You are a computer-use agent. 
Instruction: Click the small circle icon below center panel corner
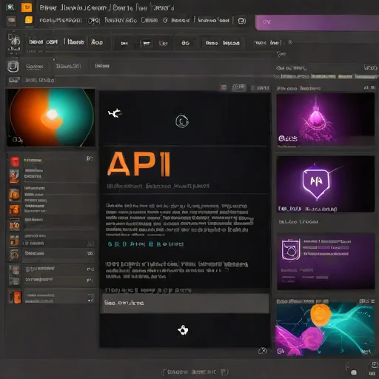(262, 351)
